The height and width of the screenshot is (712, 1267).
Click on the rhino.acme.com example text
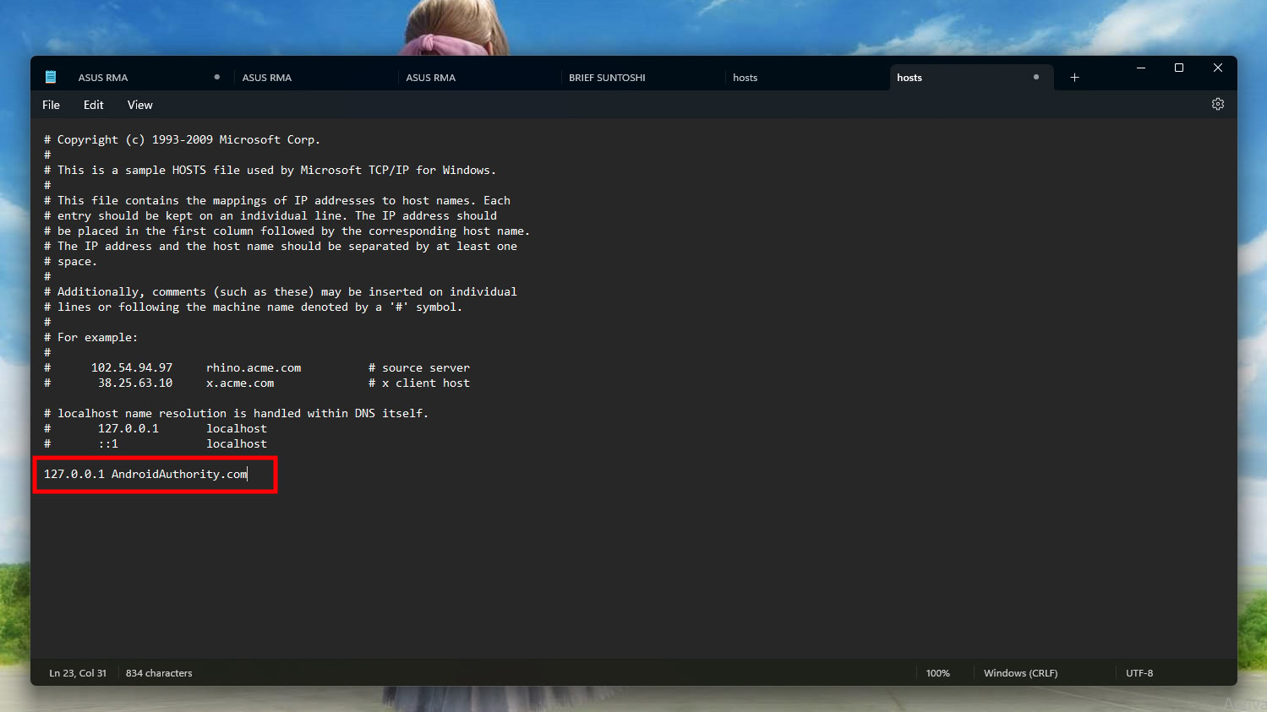coord(254,367)
